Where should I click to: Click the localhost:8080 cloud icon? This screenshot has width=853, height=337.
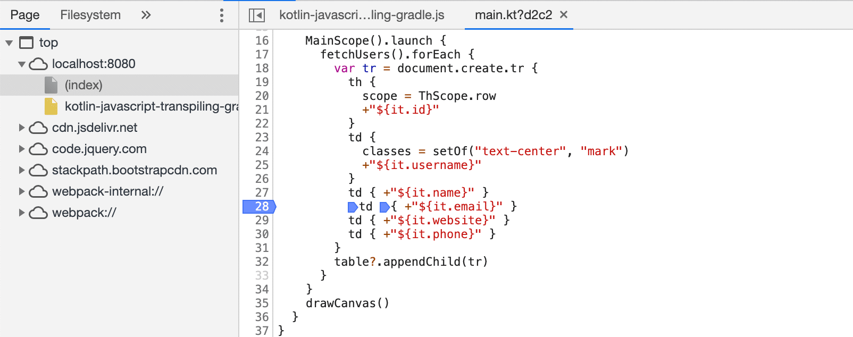pos(38,64)
